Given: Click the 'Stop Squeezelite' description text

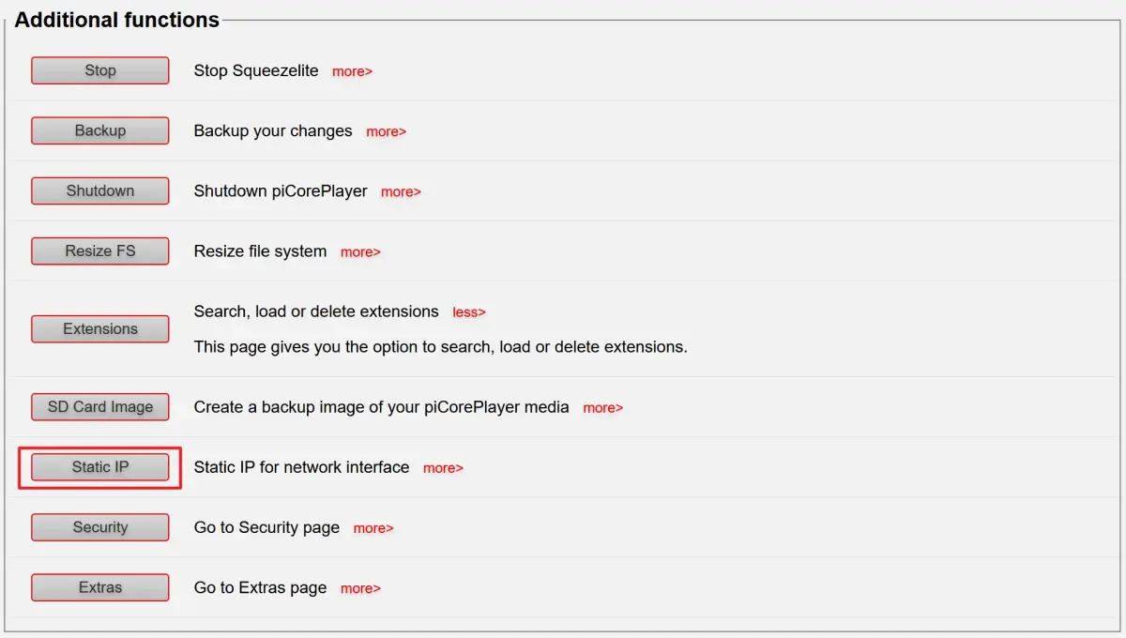Looking at the screenshot, I should pyautogui.click(x=256, y=70).
